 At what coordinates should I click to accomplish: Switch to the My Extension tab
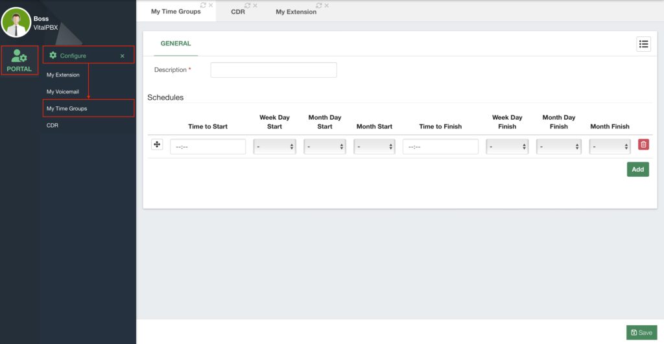pos(296,12)
